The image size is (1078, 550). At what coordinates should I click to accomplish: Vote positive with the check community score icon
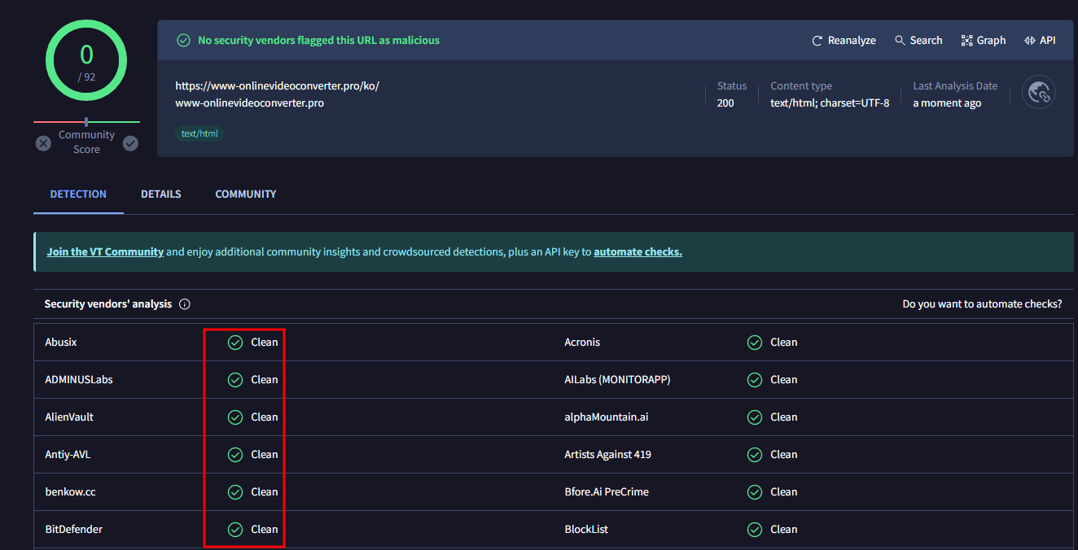pos(130,143)
